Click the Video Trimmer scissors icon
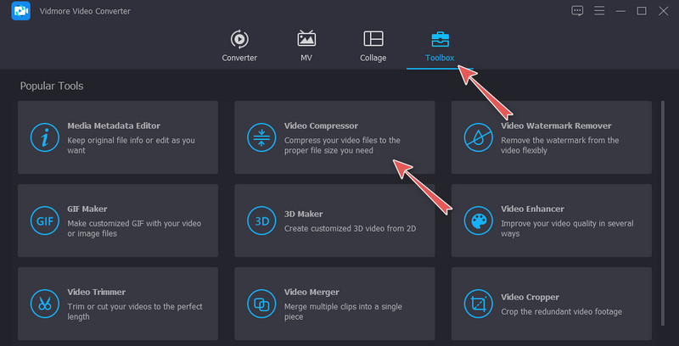 click(42, 304)
